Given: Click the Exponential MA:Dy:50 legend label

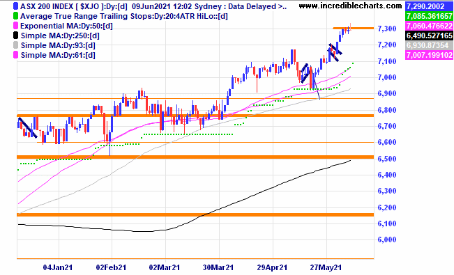Looking at the screenshot, I should pyautogui.click(x=66, y=26).
